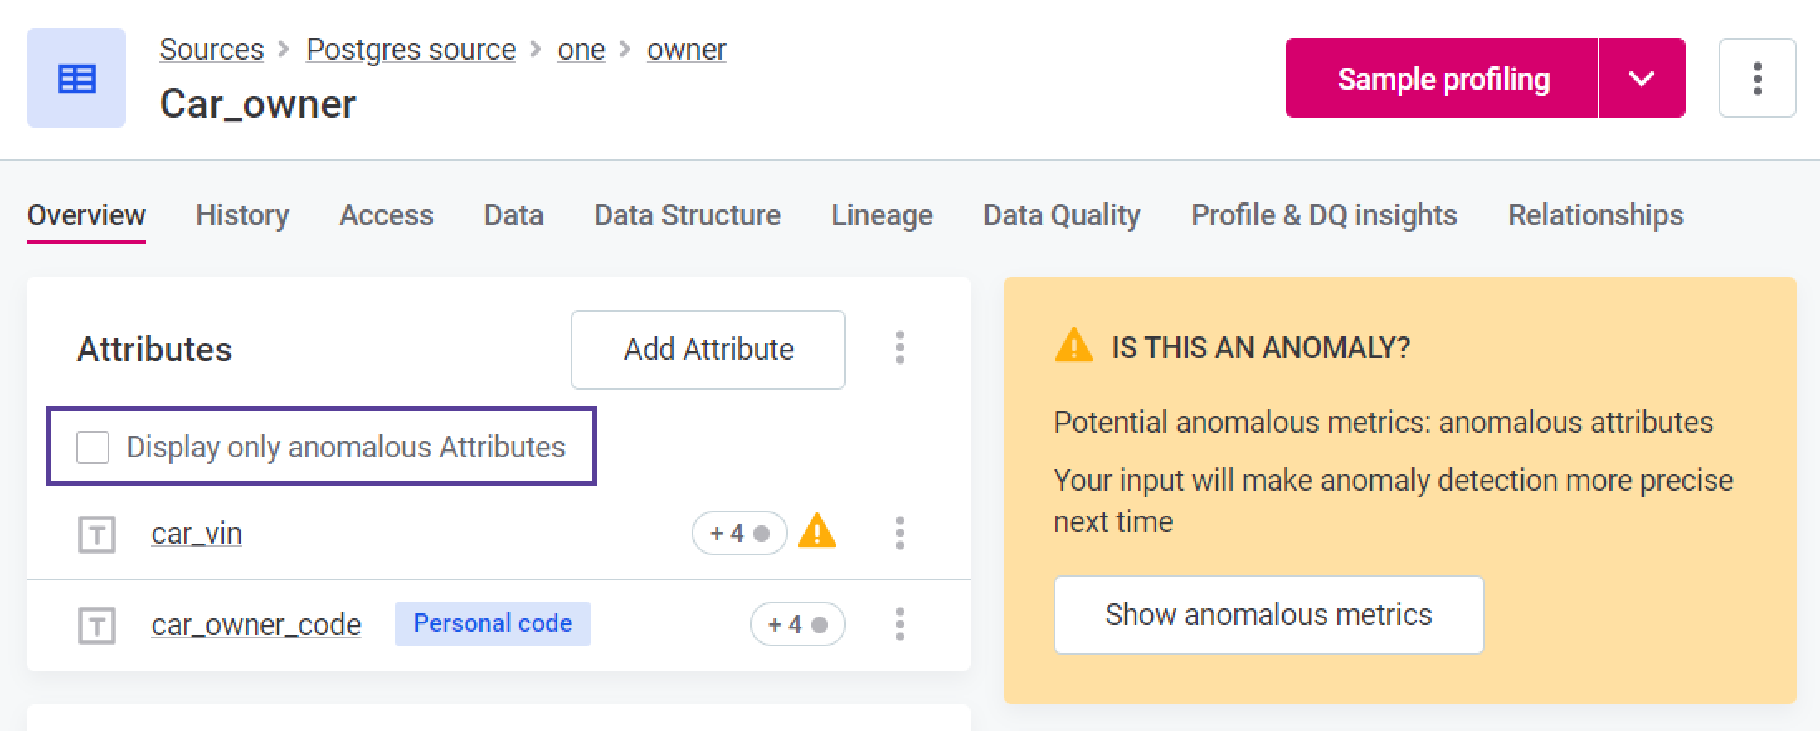
Task: Open car_owner_code row three-dot menu
Action: [x=899, y=624]
